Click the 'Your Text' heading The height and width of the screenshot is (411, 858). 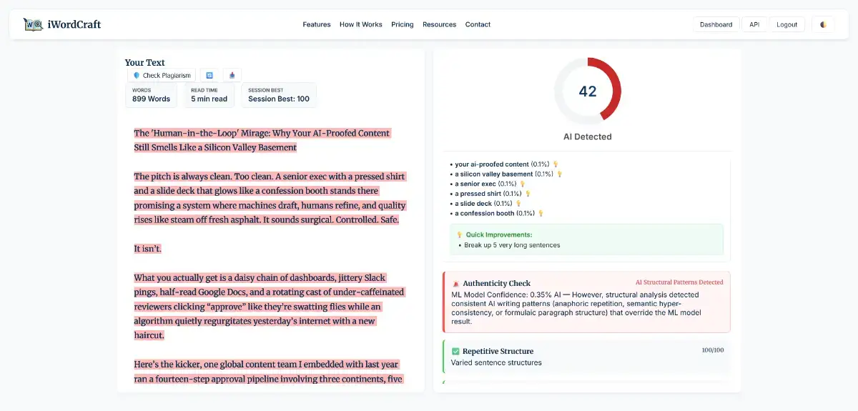145,62
